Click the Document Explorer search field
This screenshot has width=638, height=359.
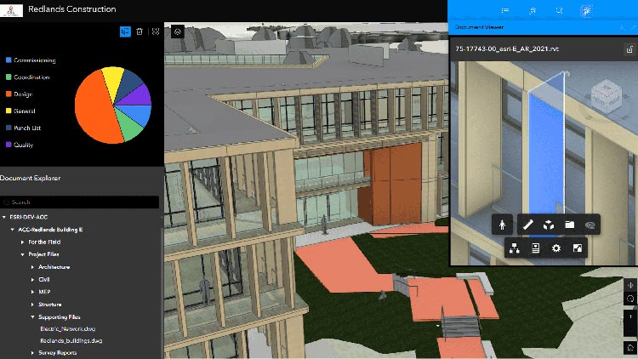80,202
